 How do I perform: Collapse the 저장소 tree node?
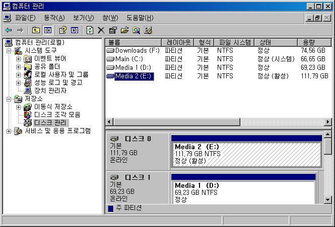click(x=9, y=99)
